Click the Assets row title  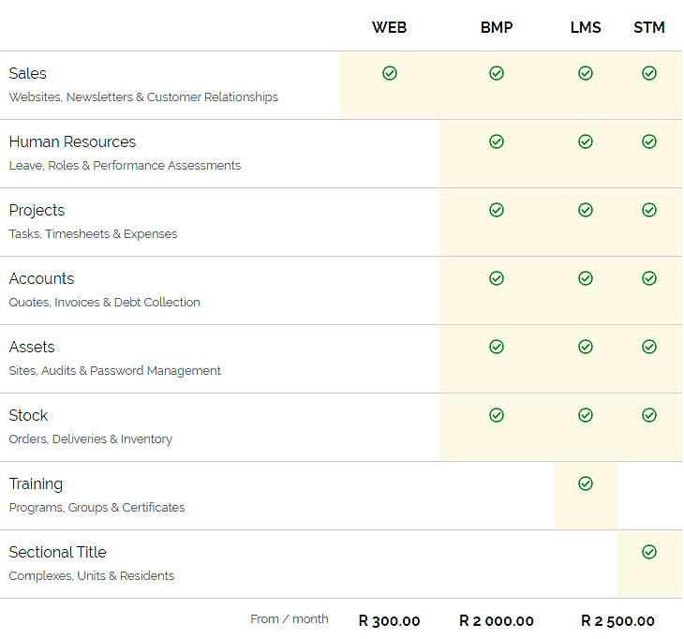point(32,348)
